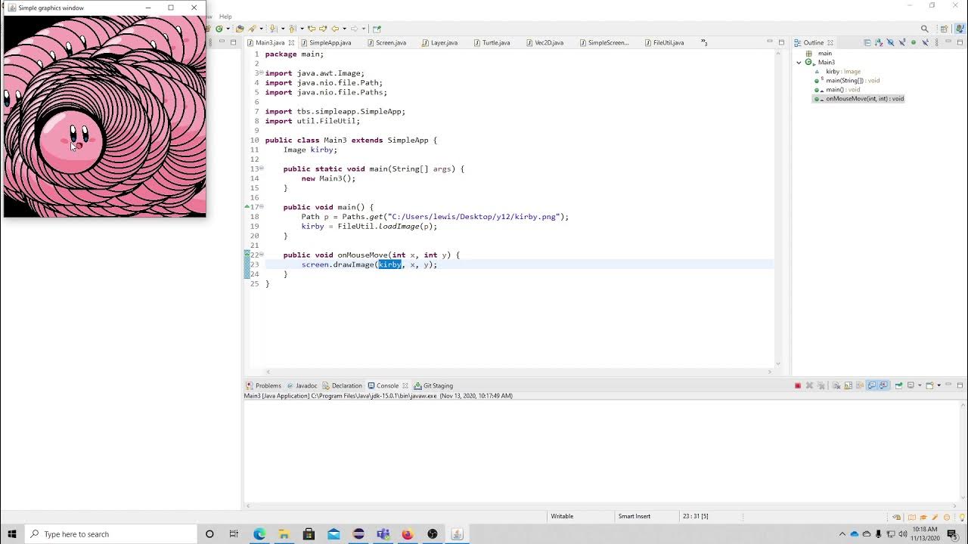Switch to the SimpleApp.java editor tab
Viewport: 968px width, 544px height.
click(325, 43)
